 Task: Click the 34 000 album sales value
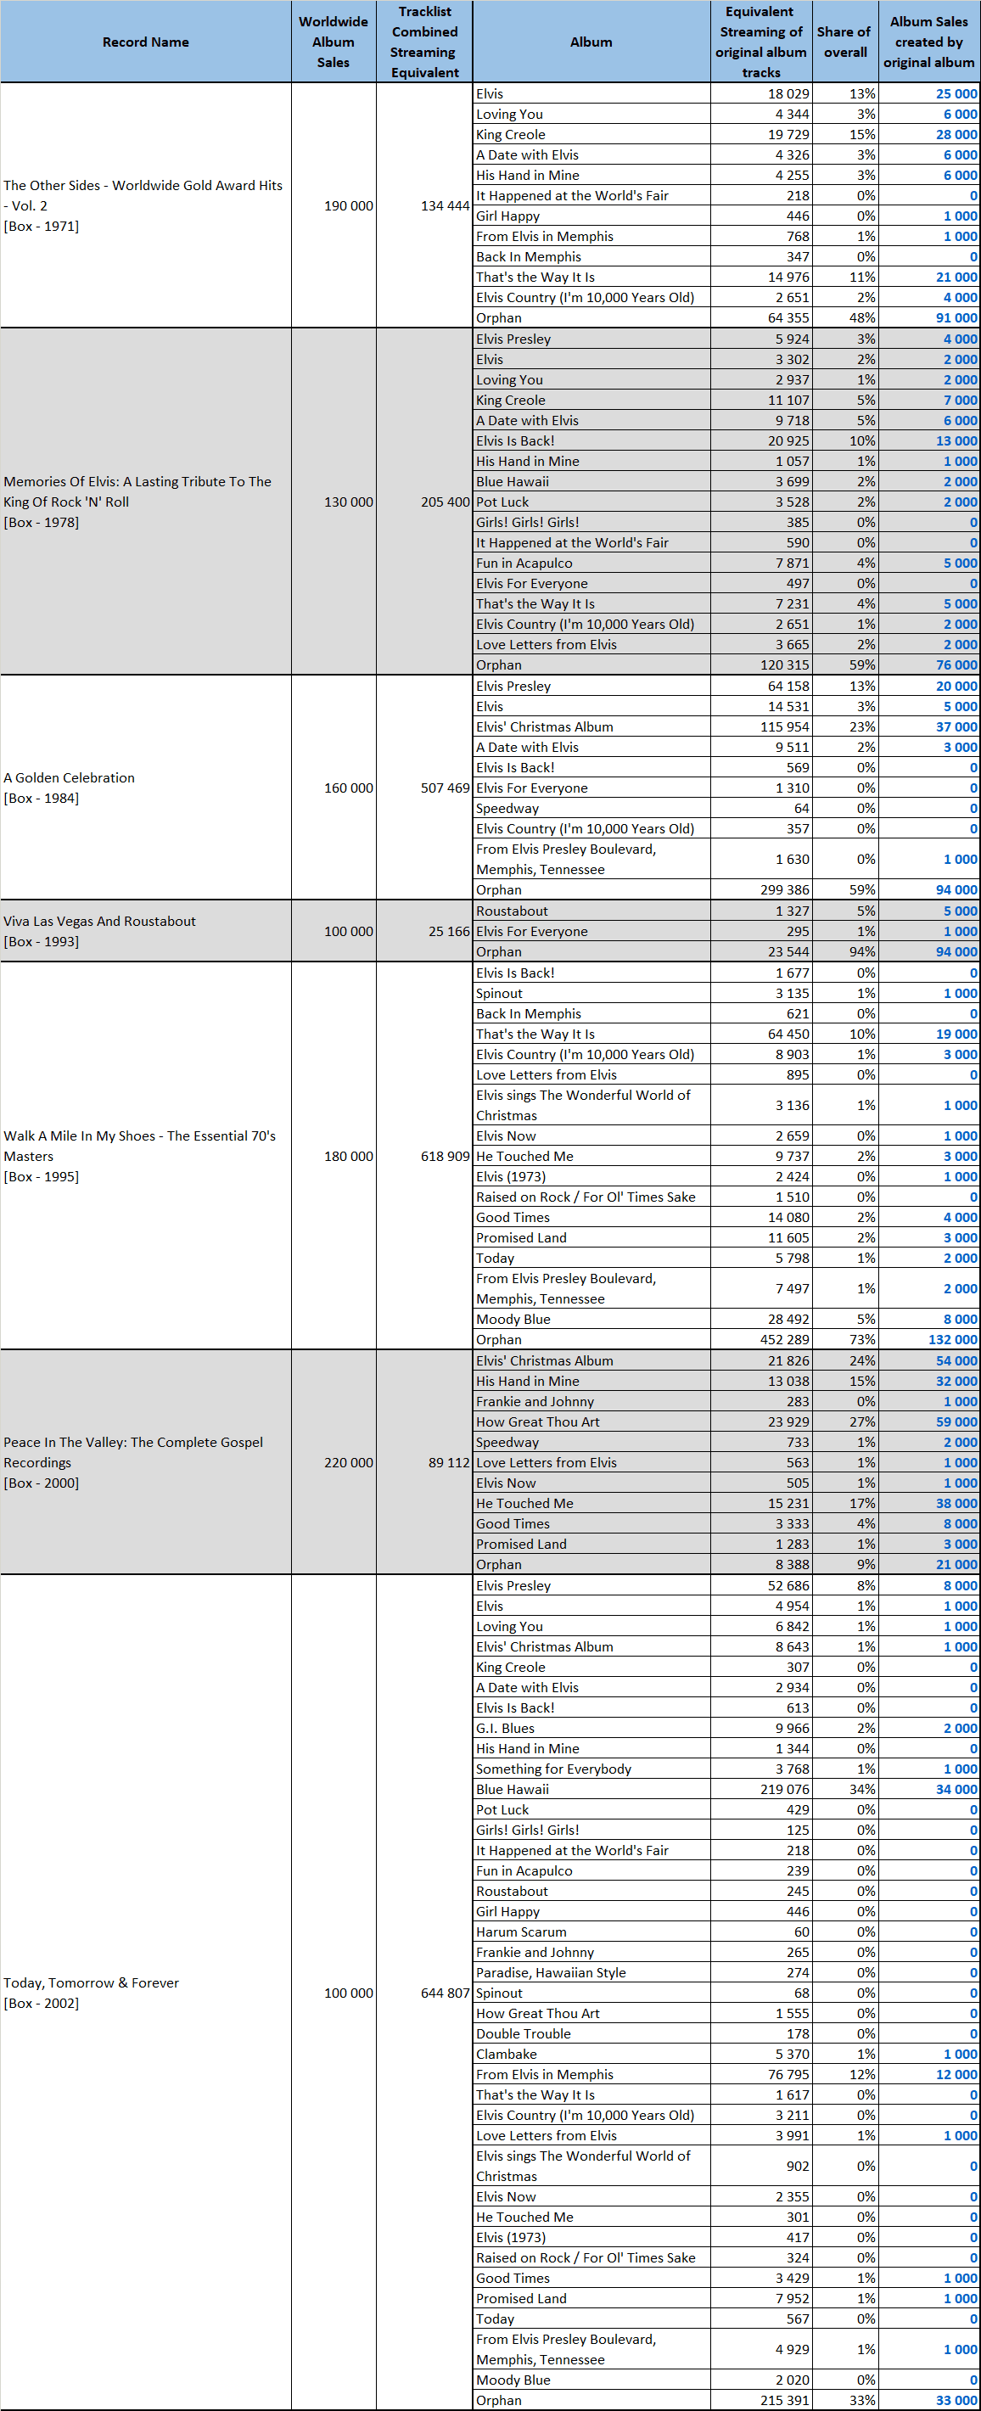[928, 1790]
